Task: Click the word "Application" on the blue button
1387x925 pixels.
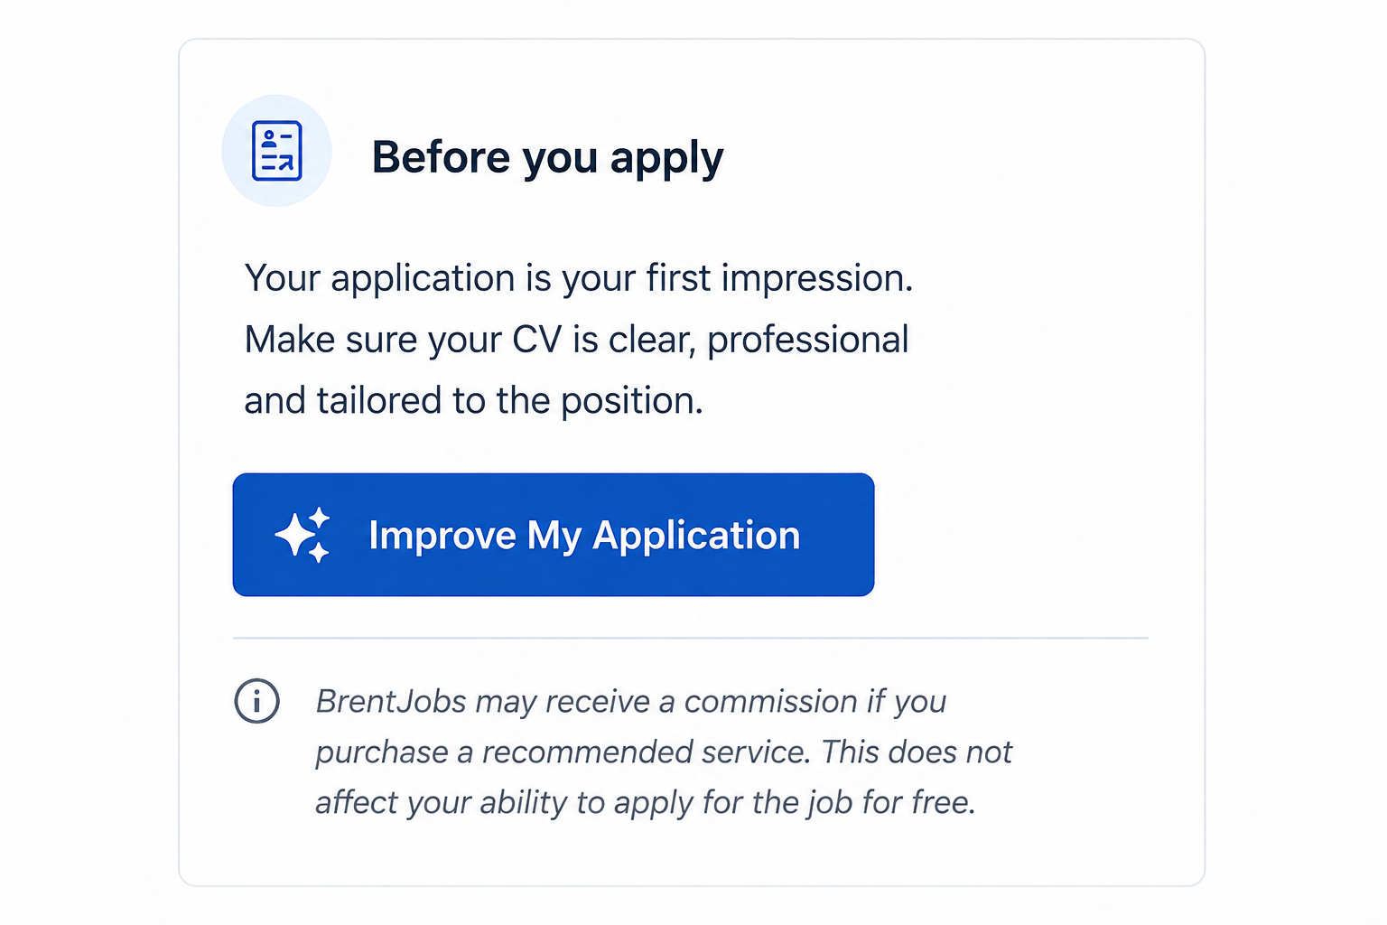Action: [696, 537]
